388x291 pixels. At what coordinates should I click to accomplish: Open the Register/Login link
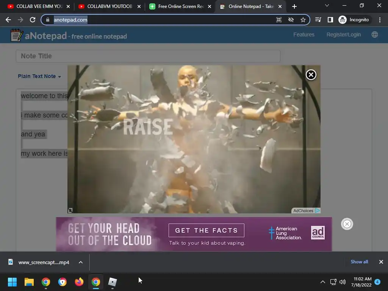(x=343, y=34)
